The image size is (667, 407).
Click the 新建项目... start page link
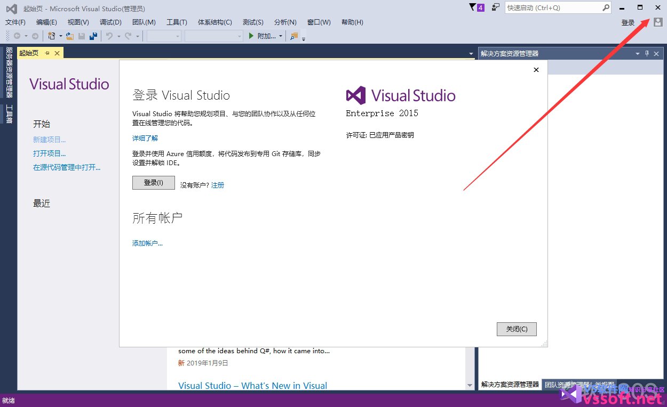click(x=50, y=140)
